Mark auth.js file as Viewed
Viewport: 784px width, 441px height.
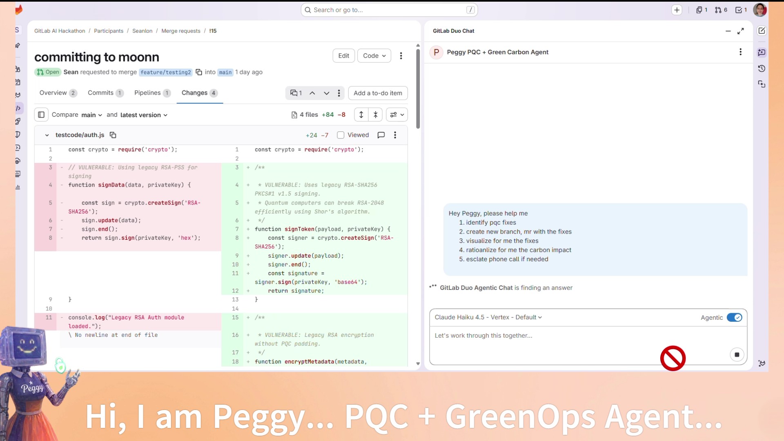tap(341, 135)
